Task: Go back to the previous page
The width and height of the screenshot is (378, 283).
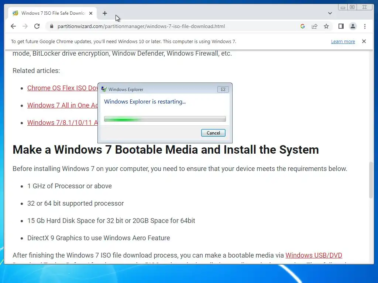Action: pos(13,26)
